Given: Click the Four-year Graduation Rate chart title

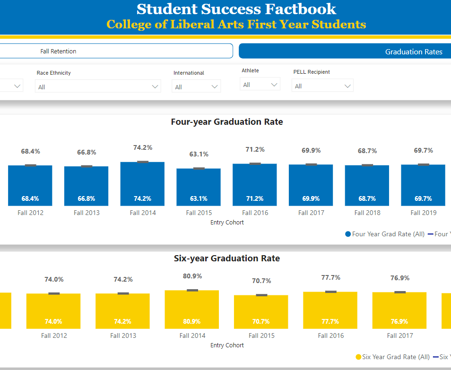Looking at the screenshot, I should point(227,121).
